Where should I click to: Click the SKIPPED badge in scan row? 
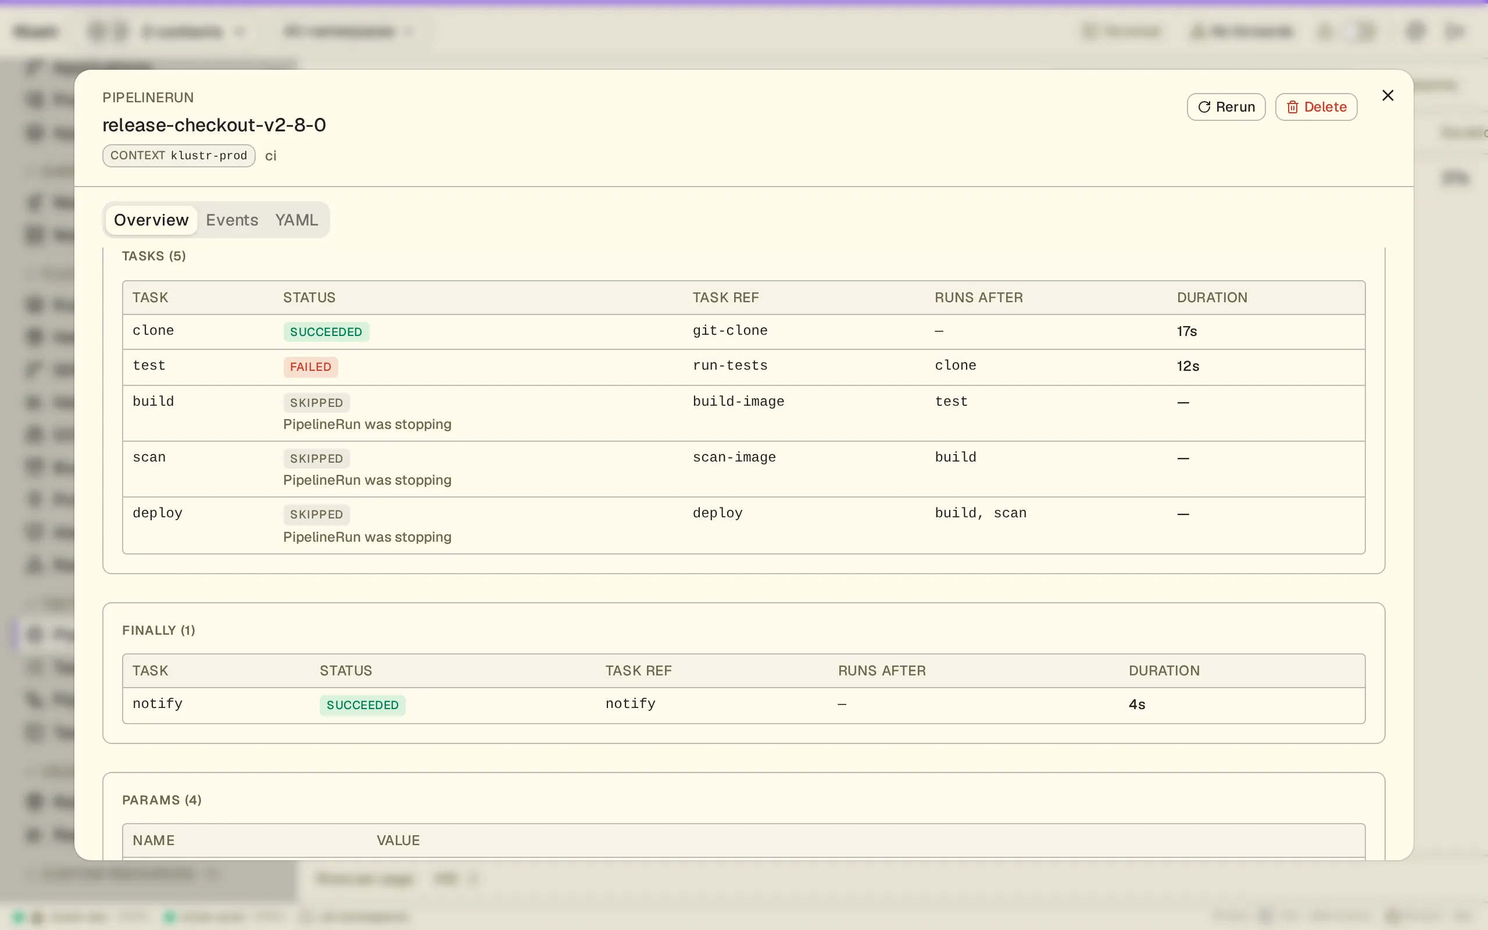click(x=316, y=459)
